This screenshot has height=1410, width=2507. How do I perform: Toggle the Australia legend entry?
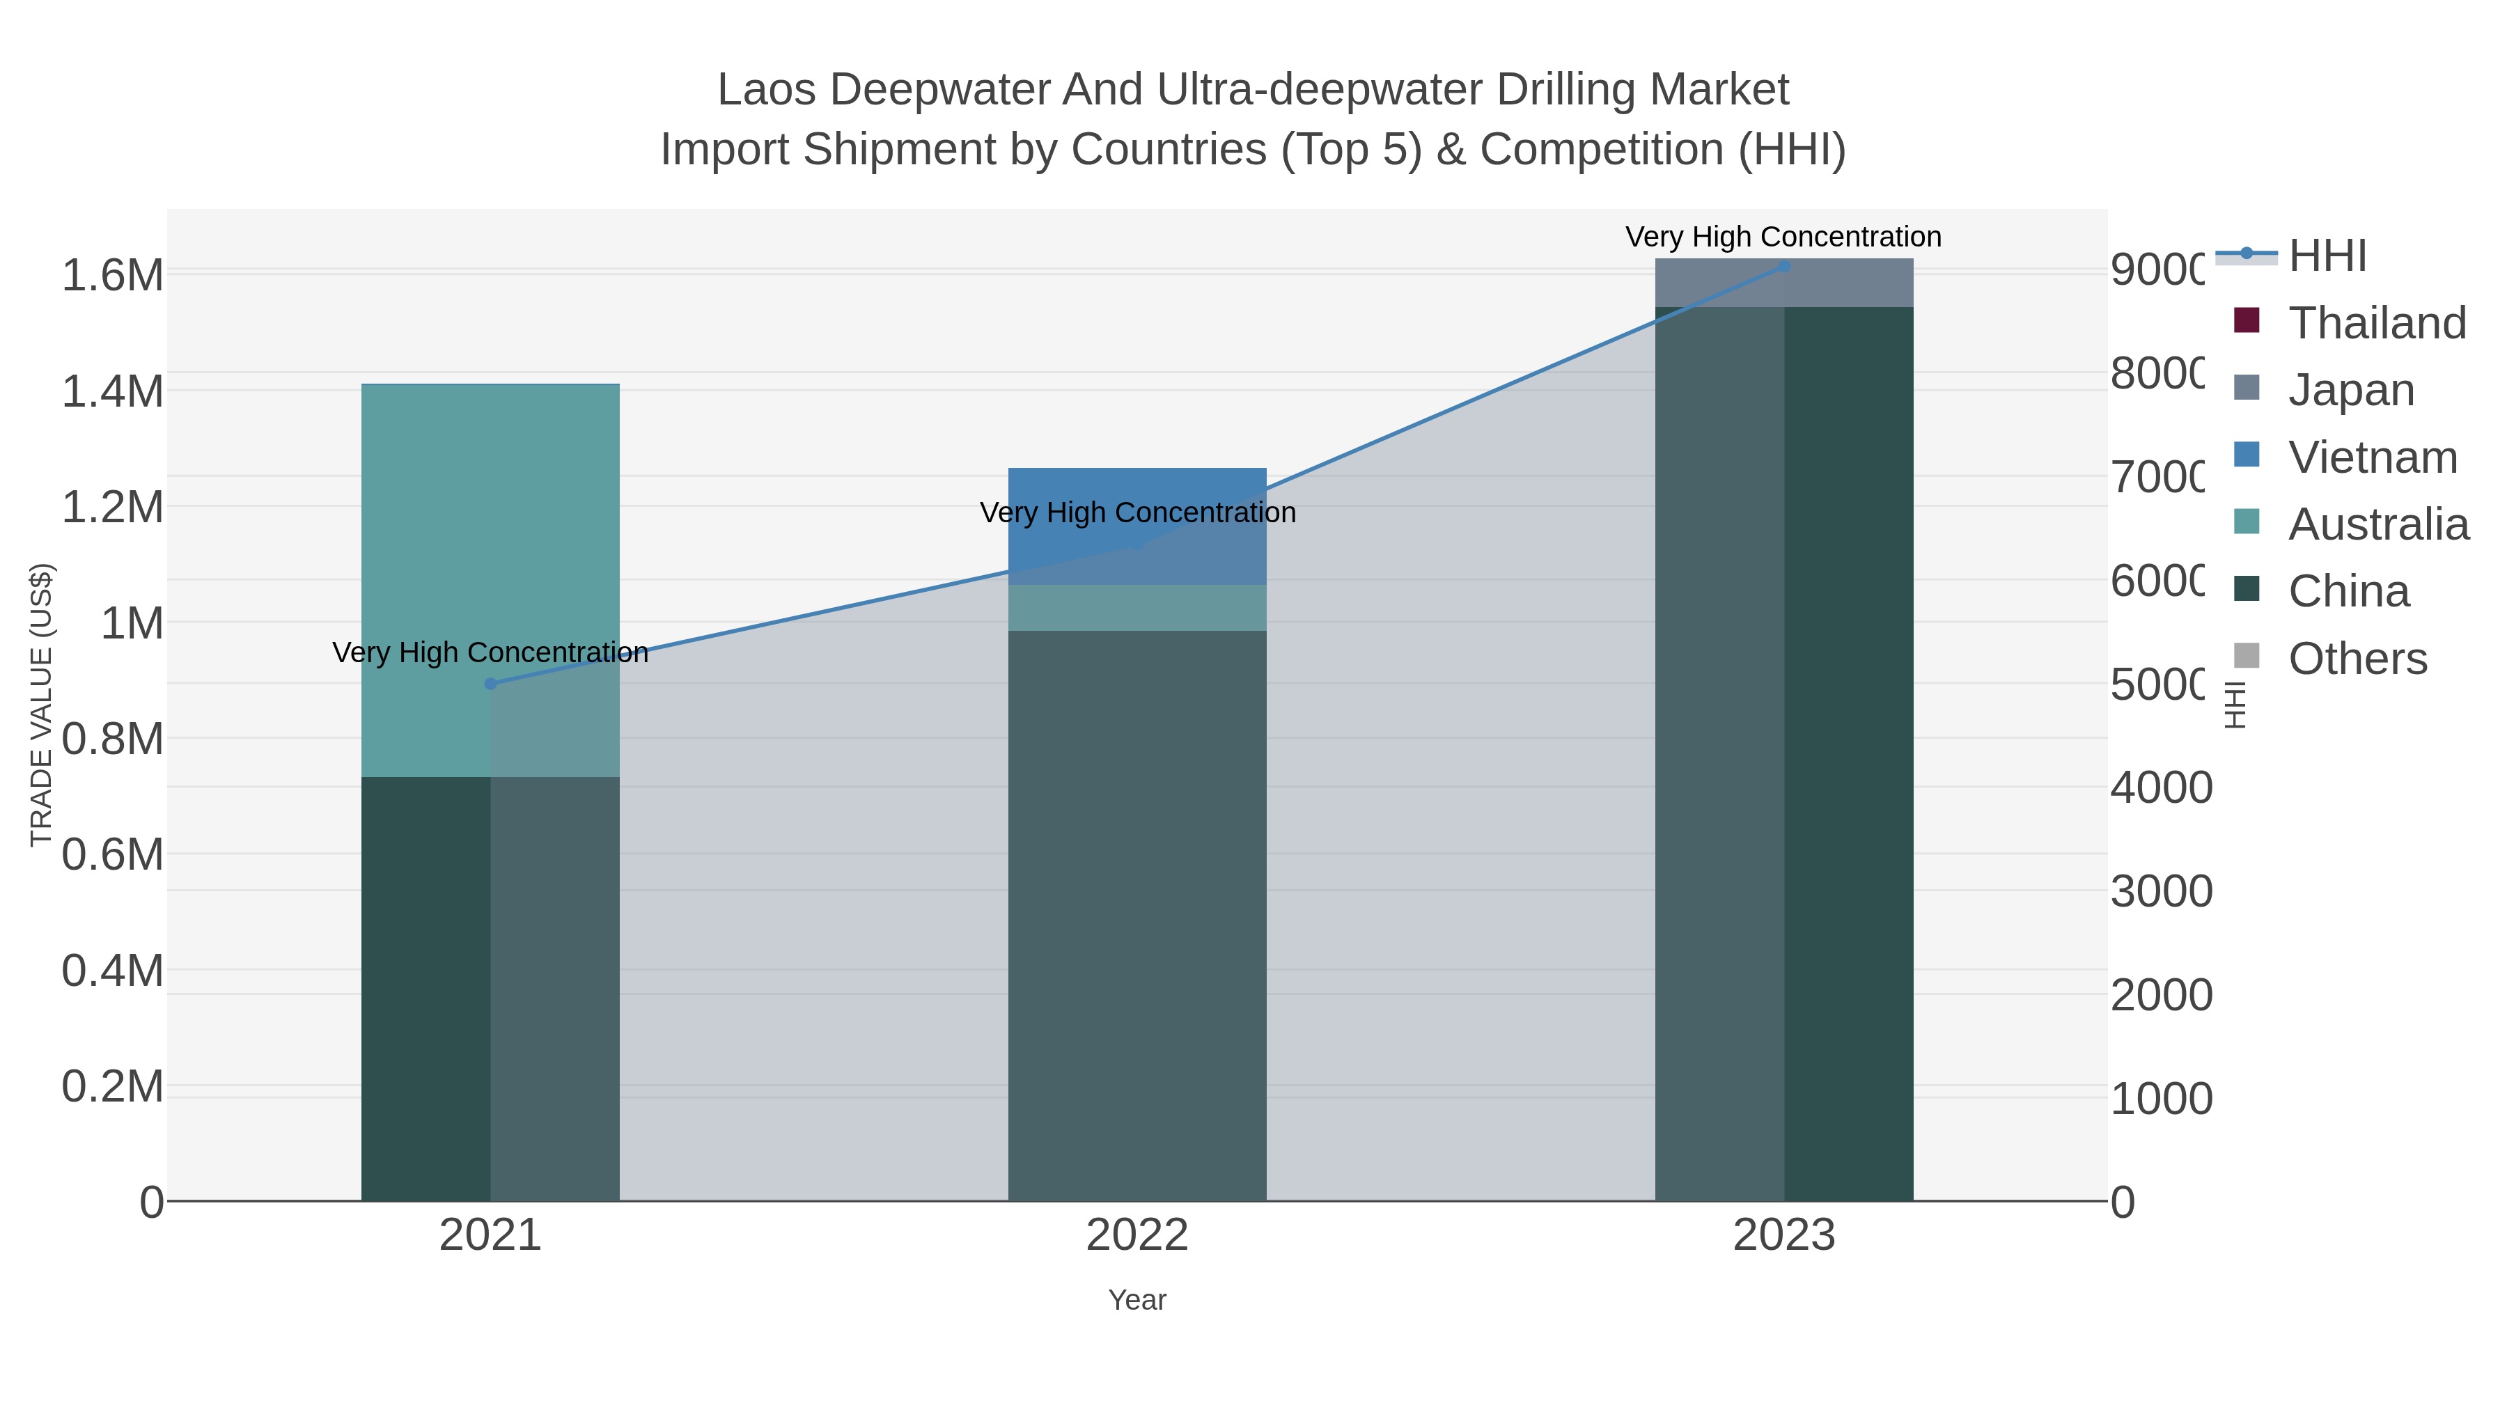2351,524
